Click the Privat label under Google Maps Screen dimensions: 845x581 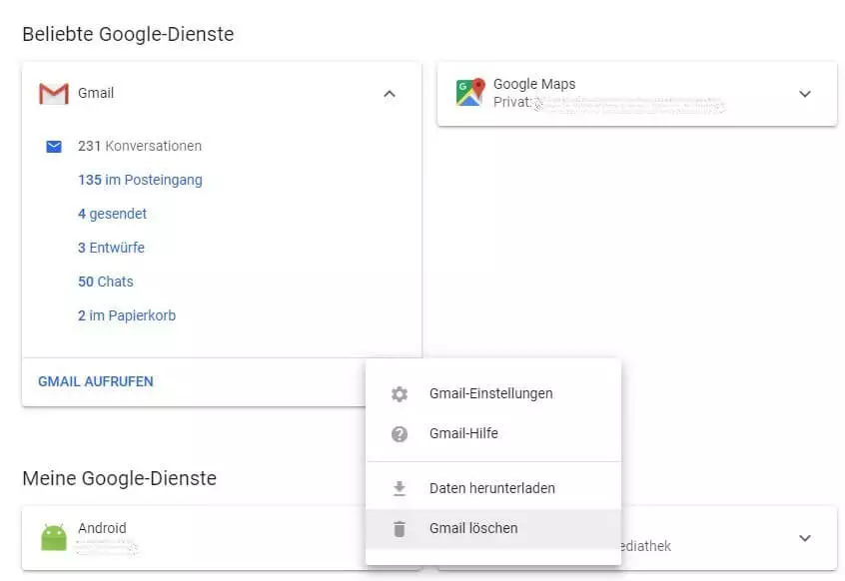[512, 102]
